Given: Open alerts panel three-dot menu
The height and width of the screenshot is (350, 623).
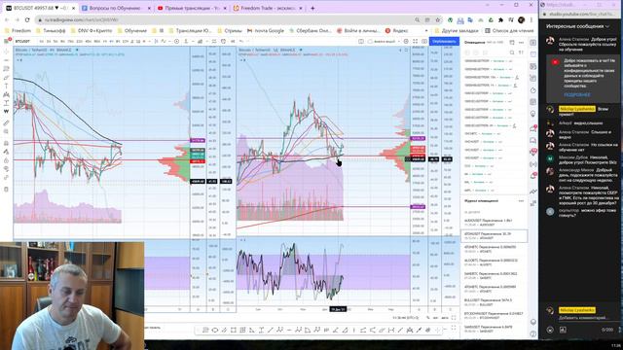Looking at the screenshot, I should [522, 42].
